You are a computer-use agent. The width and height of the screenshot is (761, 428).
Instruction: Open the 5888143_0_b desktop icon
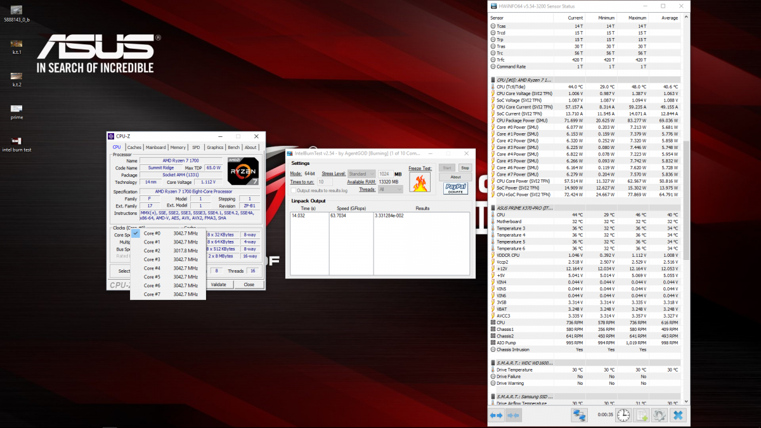tap(17, 13)
